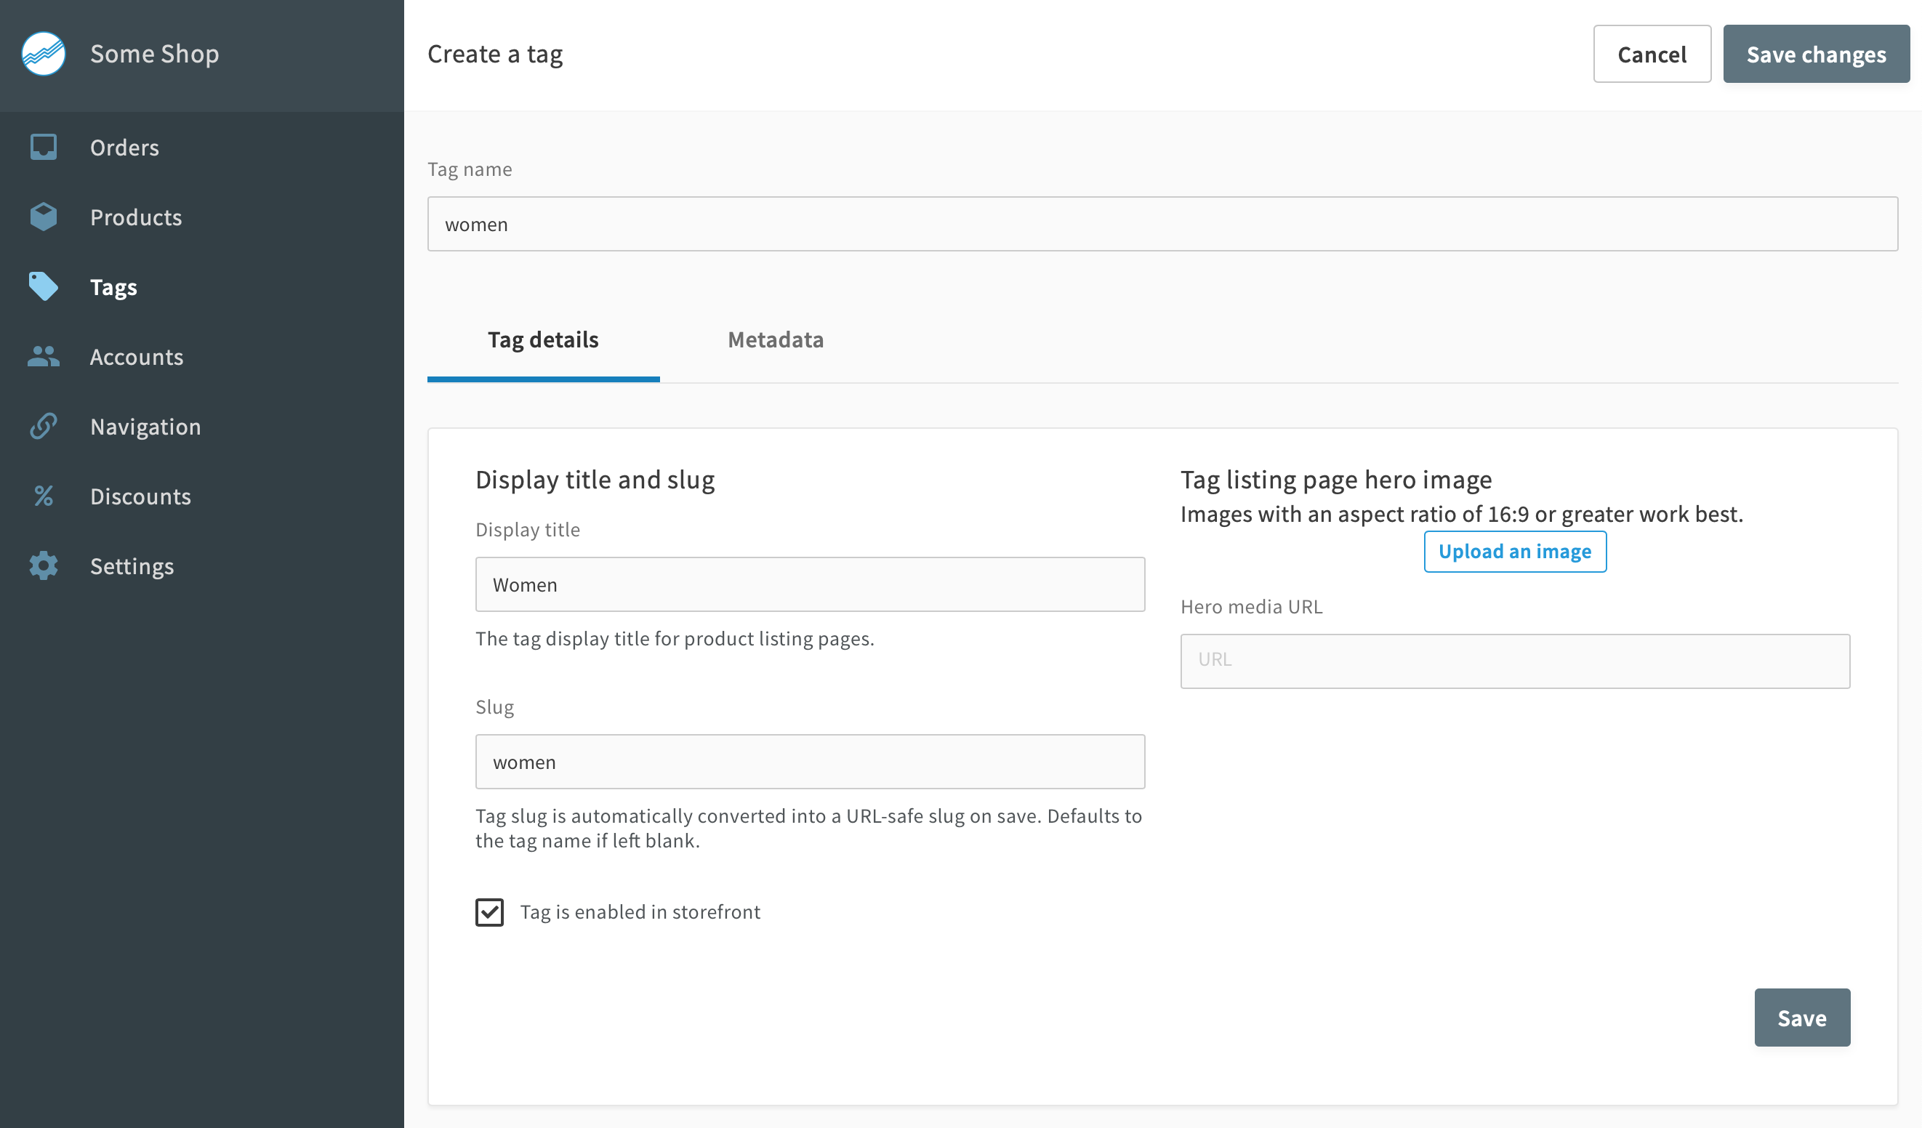Click the Slug text field
This screenshot has height=1128, width=1922.
[x=809, y=762]
